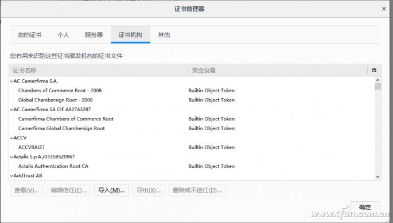The height and width of the screenshot is (223, 393).
Task: Collapse the AddTrust AB group
Action: click(x=11, y=176)
